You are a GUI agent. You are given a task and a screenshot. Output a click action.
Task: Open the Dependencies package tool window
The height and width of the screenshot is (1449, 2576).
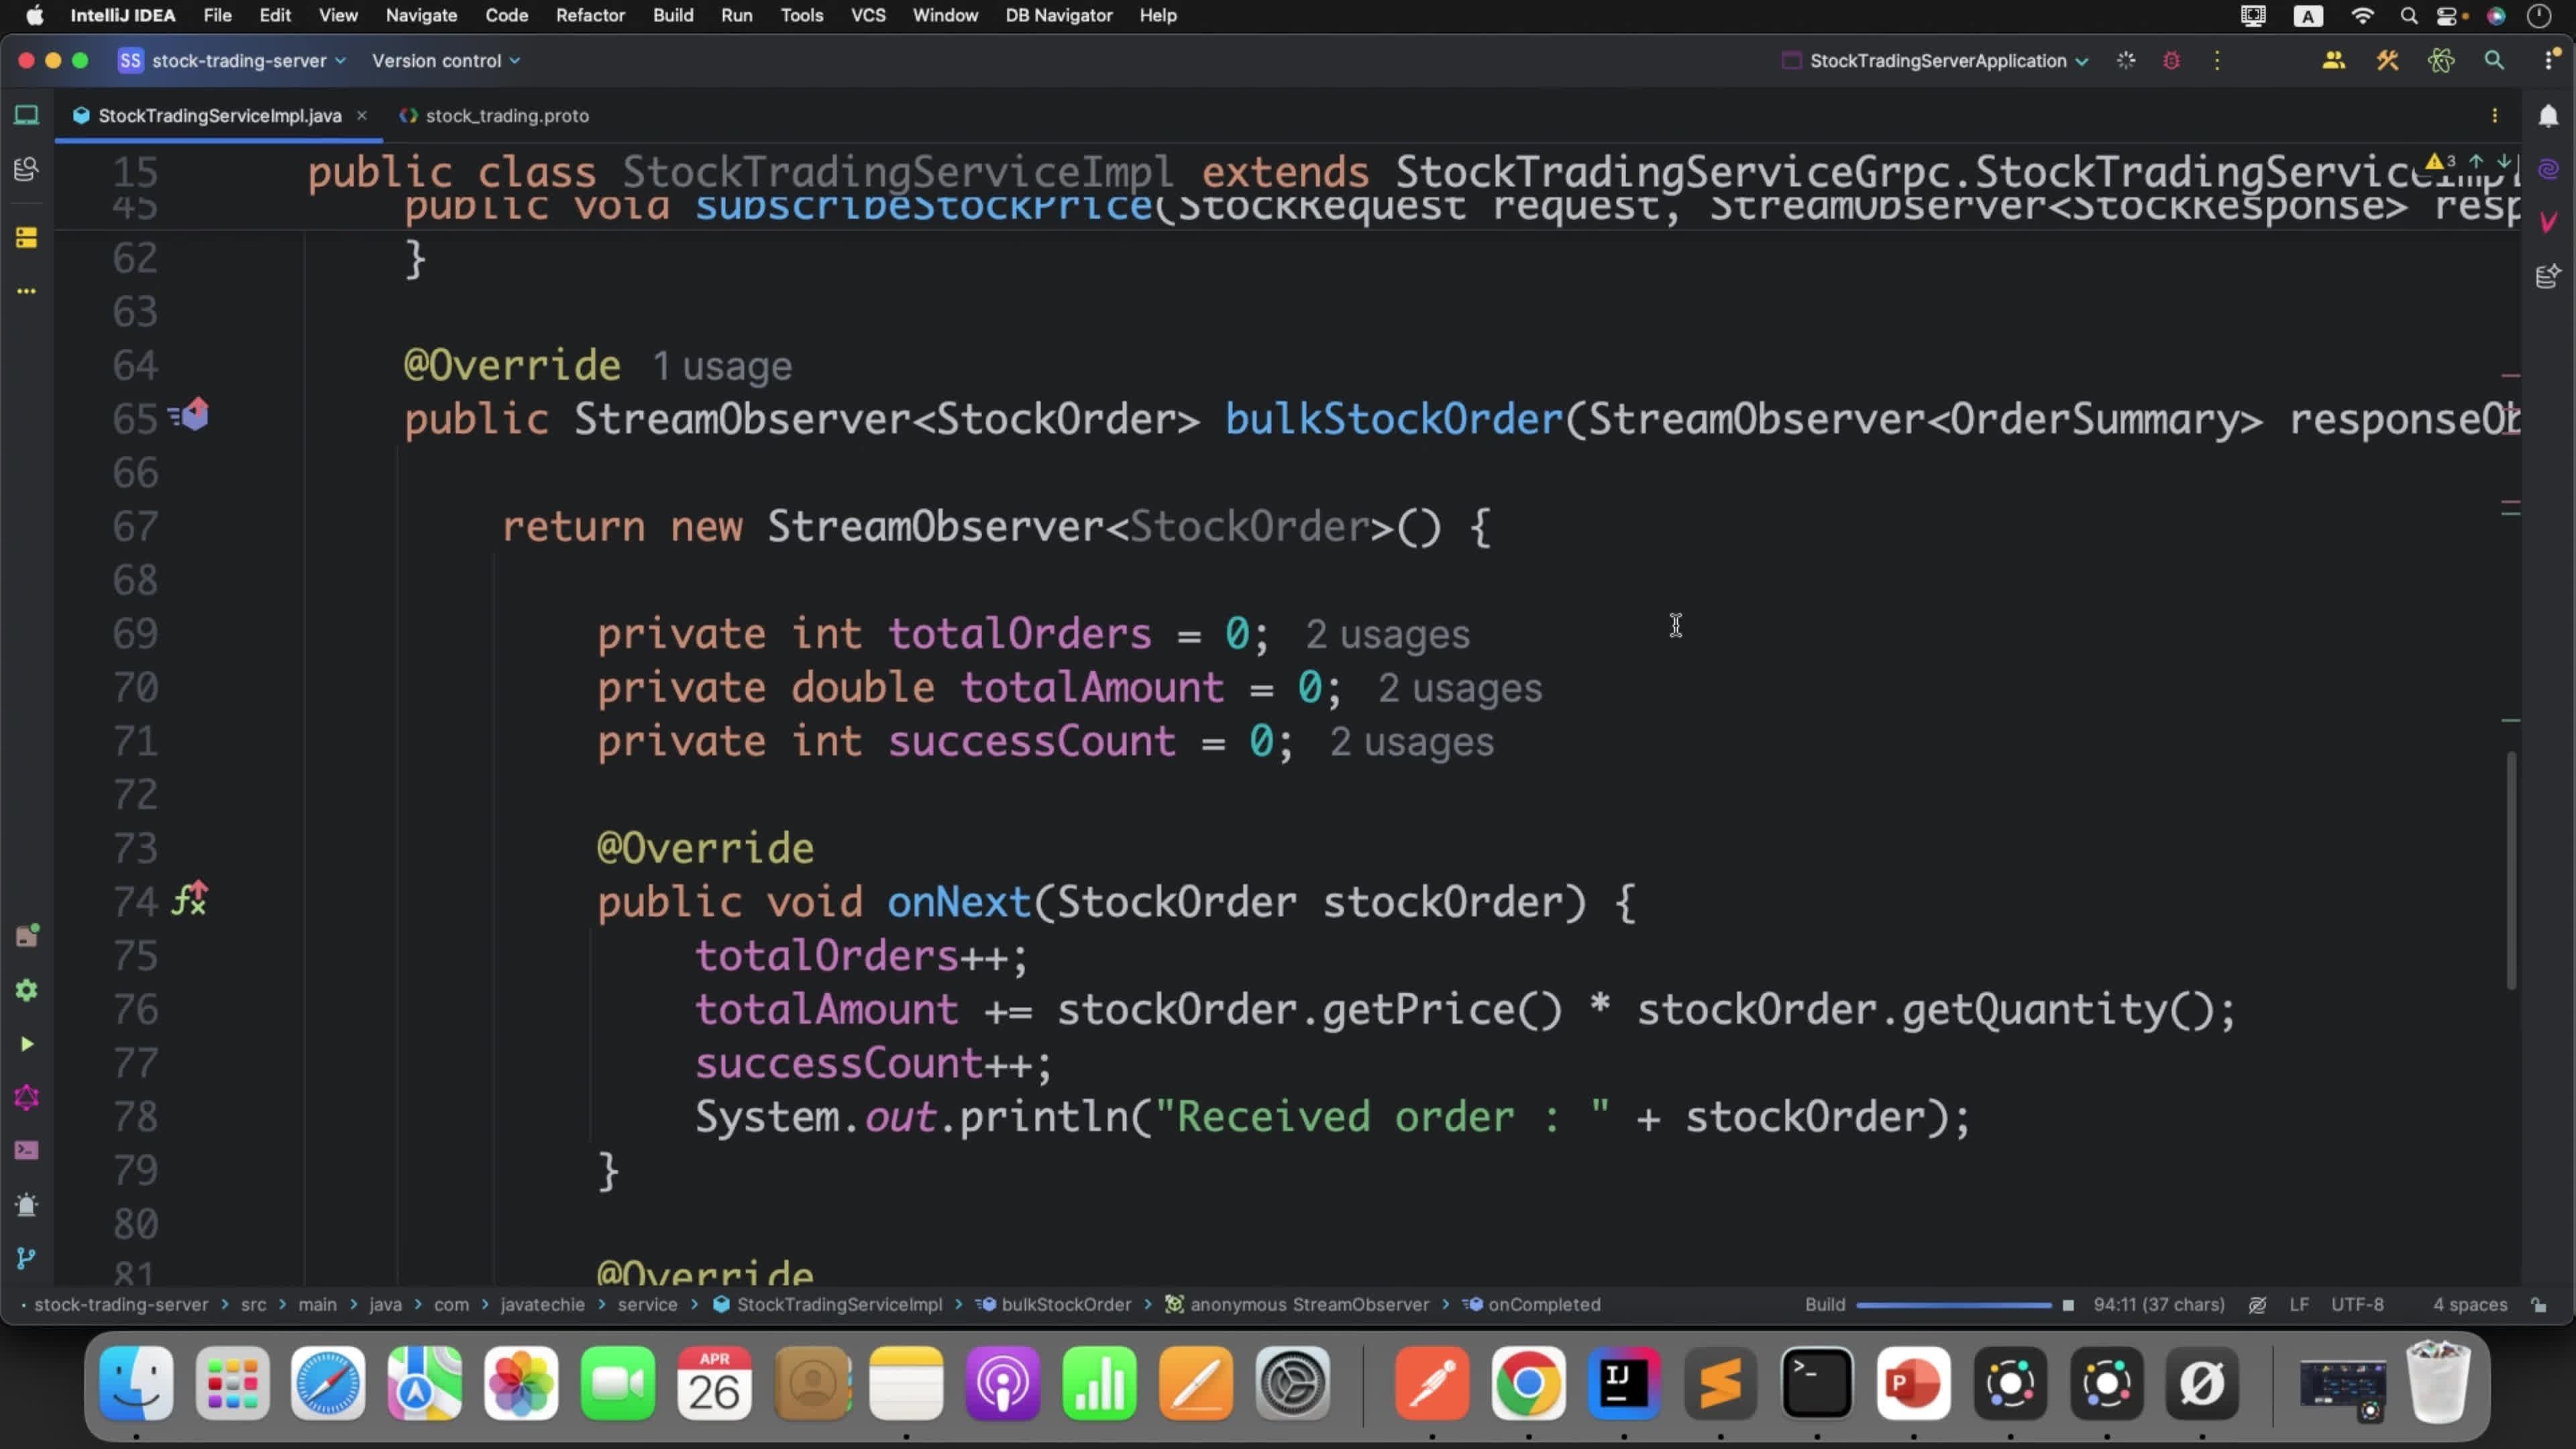pyautogui.click(x=27, y=936)
